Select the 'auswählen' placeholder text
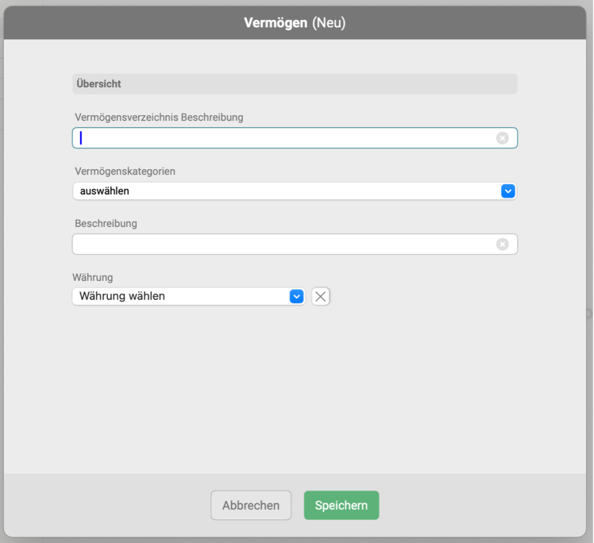Image resolution: width=594 pixels, height=543 pixels. 105,191
